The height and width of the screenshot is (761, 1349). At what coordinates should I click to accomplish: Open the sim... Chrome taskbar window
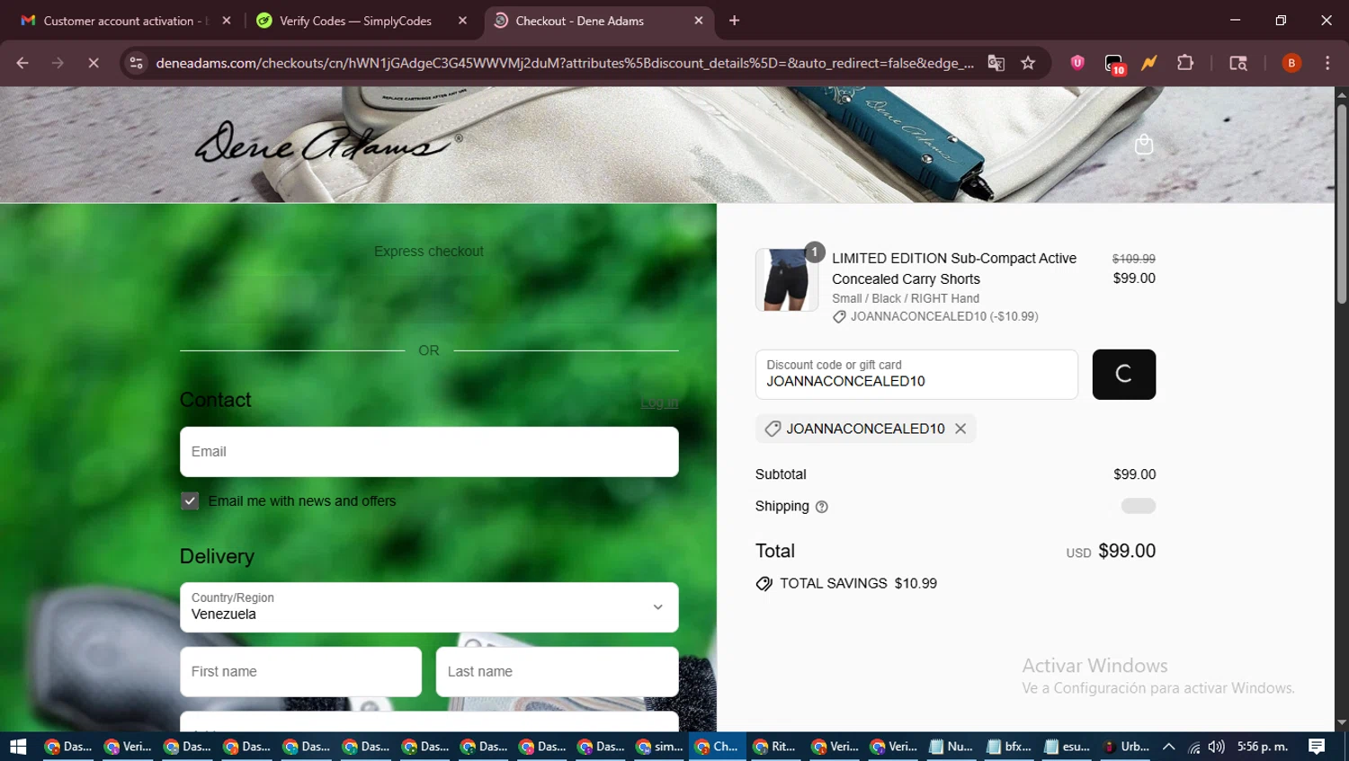point(659,747)
